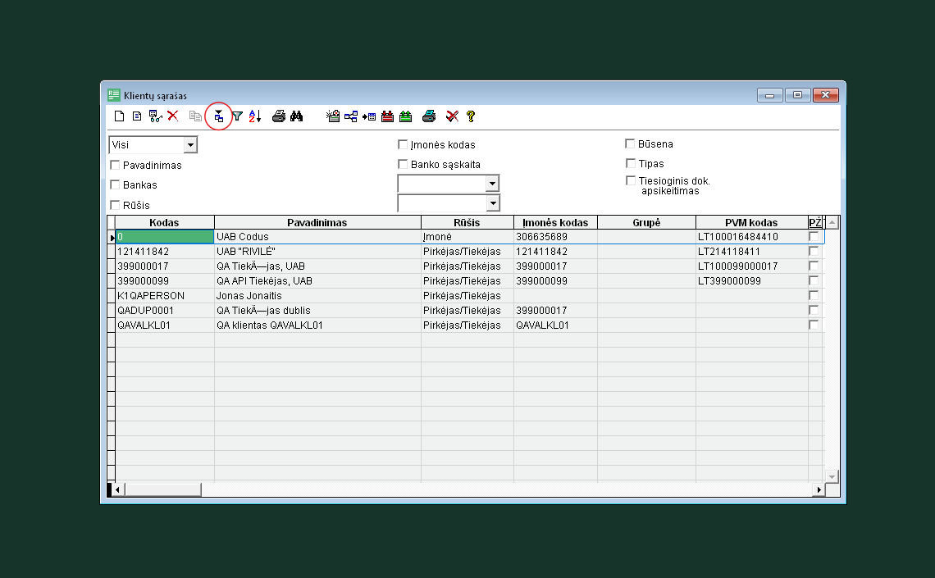This screenshot has width=935, height=578.
Task: Click the Grupė column header
Action: 646,222
